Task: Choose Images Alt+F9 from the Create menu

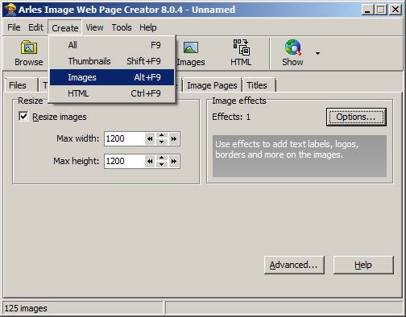Action: tap(112, 77)
